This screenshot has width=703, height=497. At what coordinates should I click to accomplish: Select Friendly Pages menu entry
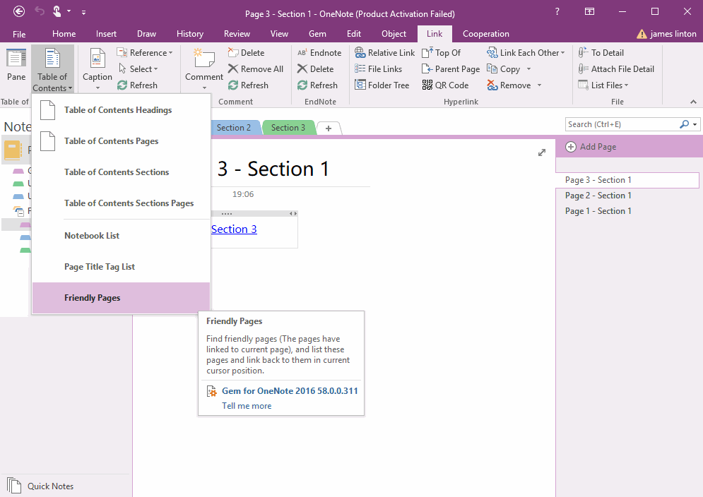(x=121, y=298)
